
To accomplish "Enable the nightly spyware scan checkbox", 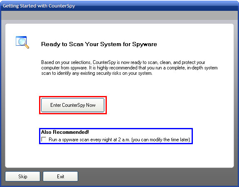I will tap(44, 139).
